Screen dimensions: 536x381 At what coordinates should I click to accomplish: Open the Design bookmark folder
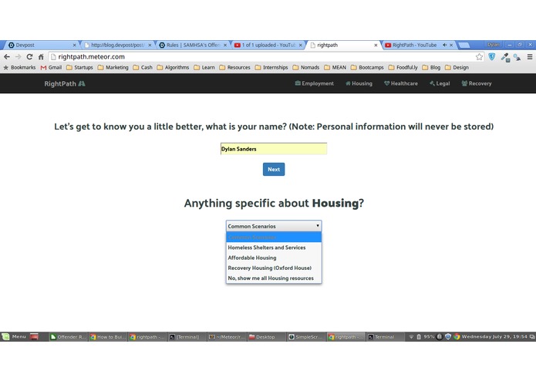(457, 67)
